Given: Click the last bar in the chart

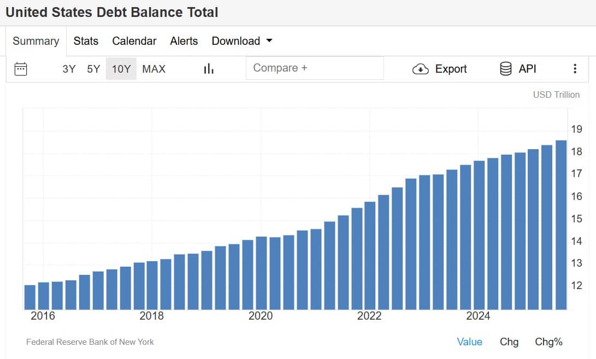Looking at the screenshot, I should (561, 225).
